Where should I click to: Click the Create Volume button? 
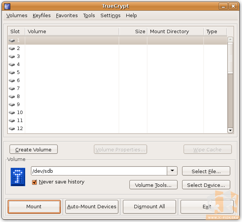coord(34,150)
